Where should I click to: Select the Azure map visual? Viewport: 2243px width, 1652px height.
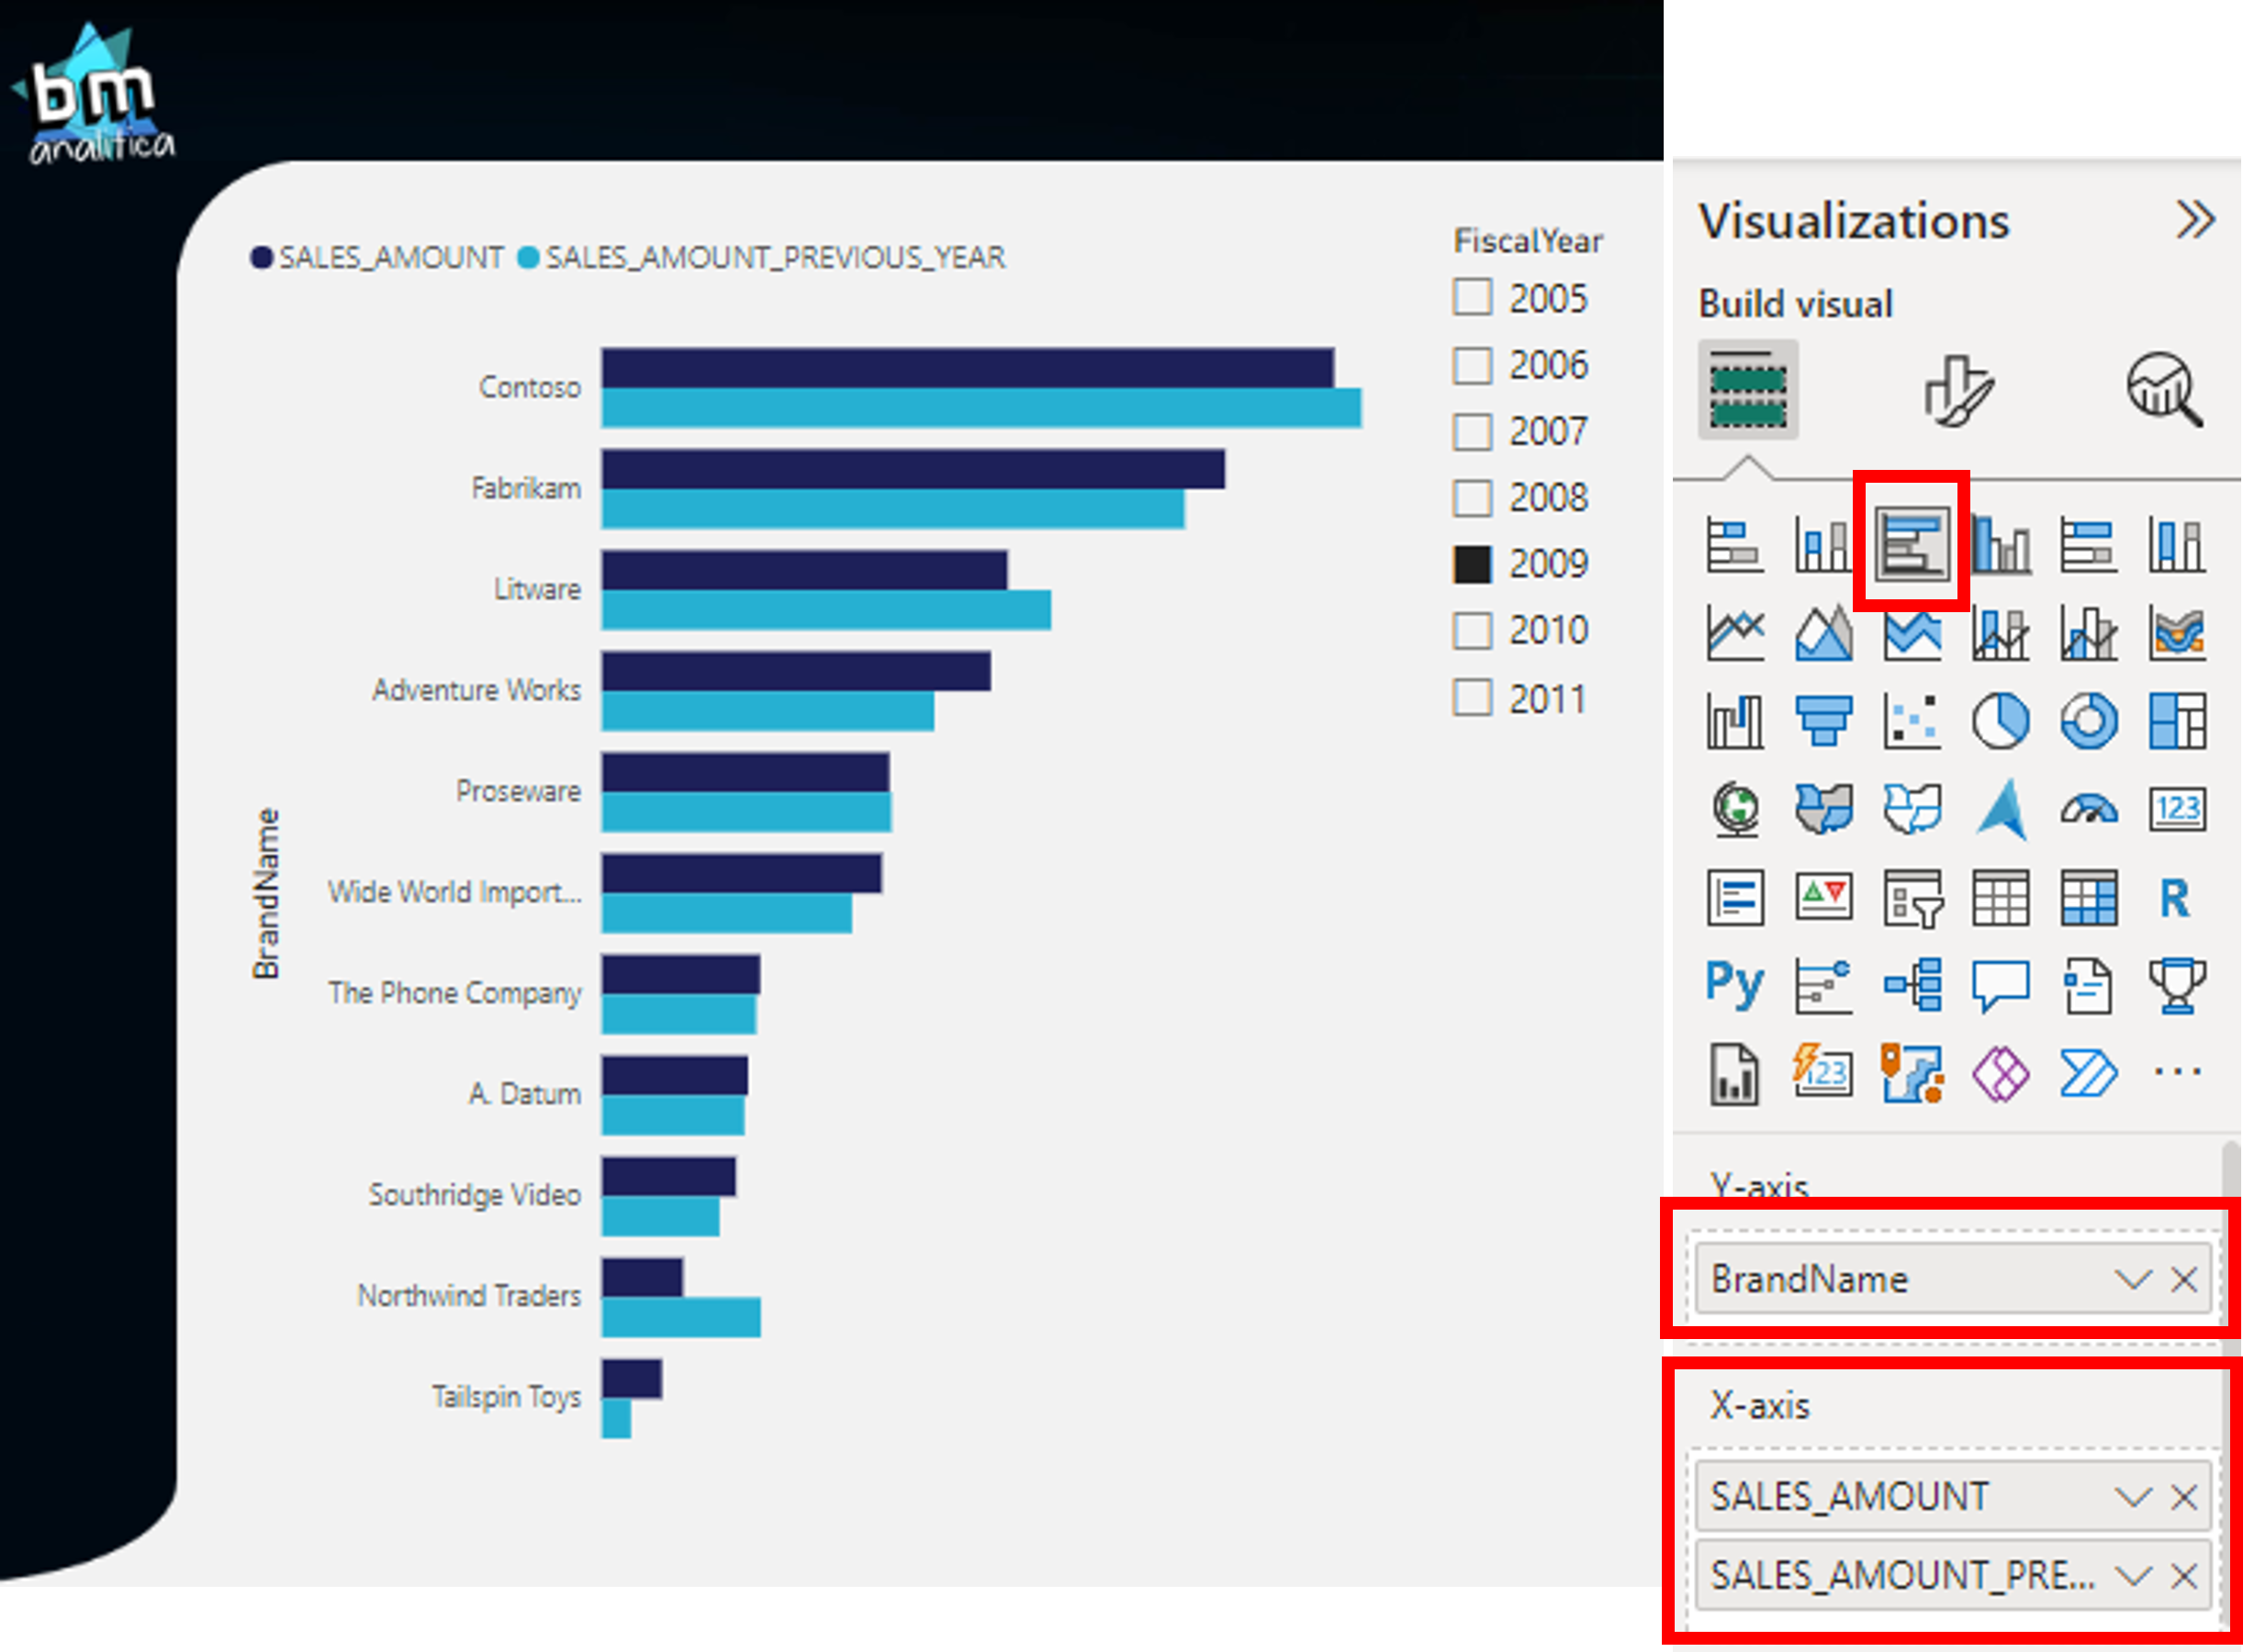point(2000,809)
